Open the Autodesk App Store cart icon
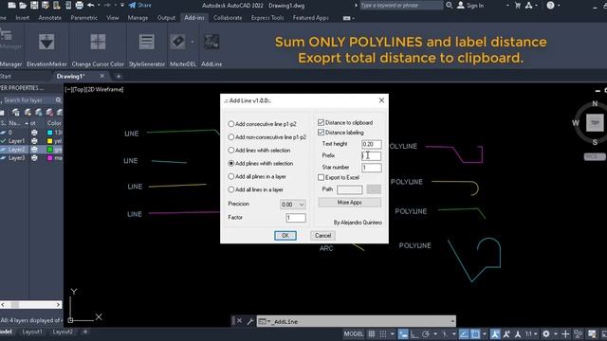 tap(518, 5)
